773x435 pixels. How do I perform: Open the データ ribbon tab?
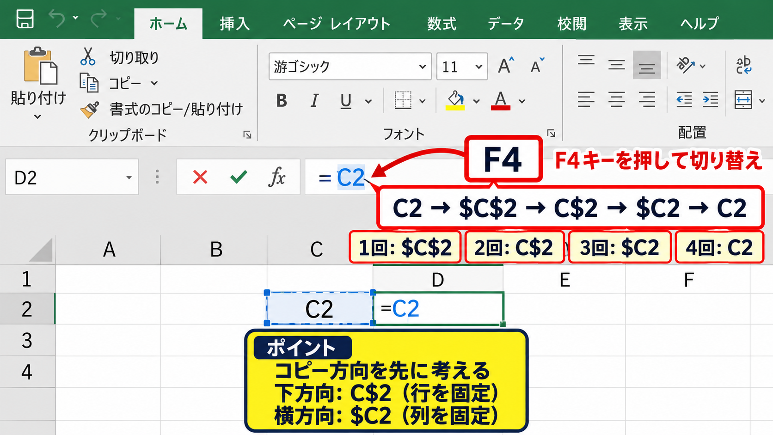(506, 23)
